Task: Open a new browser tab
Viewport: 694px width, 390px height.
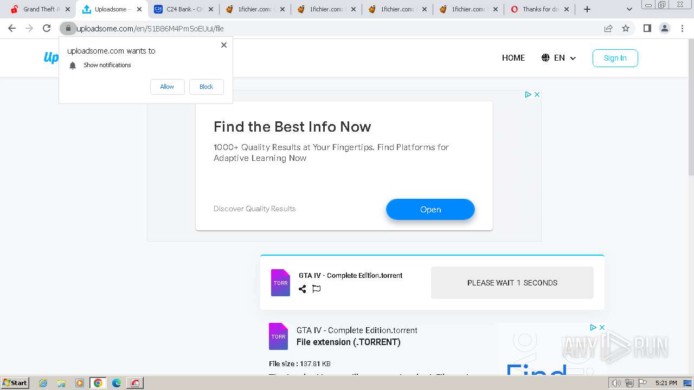Action: pos(587,9)
